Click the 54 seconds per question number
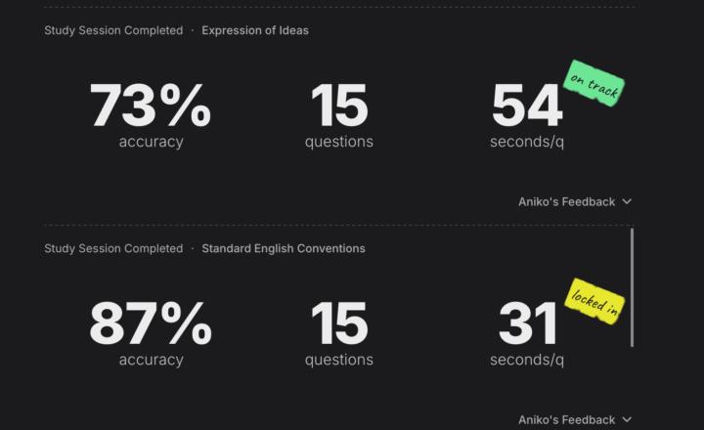This screenshot has width=704, height=430. pos(527,106)
